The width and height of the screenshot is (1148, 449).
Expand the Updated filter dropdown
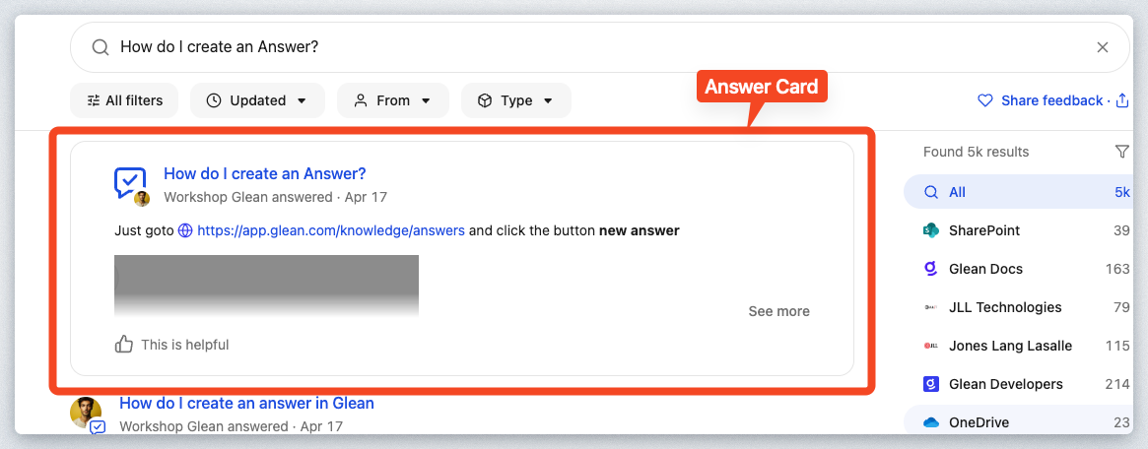click(x=257, y=100)
